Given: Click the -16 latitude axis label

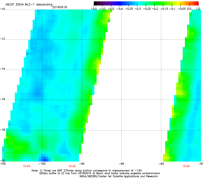Looking at the screenshot, I should point(2,99).
